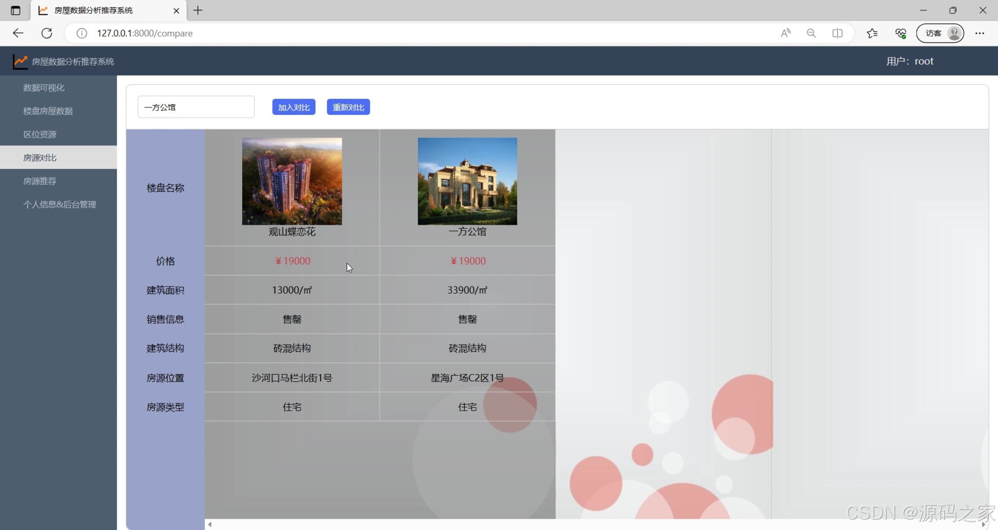Click the split screen icon in browser toolbar
The height and width of the screenshot is (530, 998).
pyautogui.click(x=837, y=33)
